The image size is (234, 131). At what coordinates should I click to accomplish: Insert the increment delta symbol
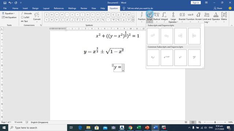point(124,20)
